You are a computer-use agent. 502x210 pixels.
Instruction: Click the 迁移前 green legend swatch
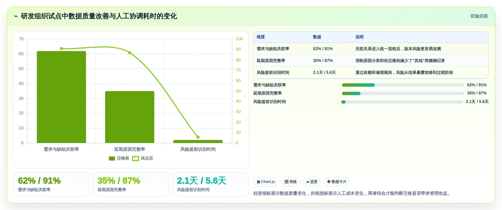click(112, 159)
